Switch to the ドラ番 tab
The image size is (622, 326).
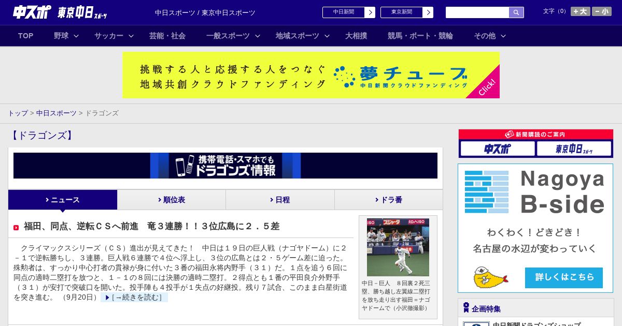coord(389,200)
